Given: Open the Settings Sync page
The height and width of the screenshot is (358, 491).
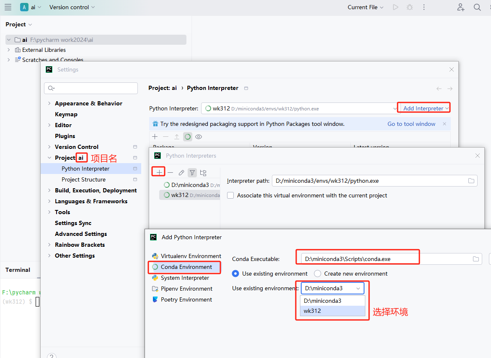Looking at the screenshot, I should click(73, 223).
